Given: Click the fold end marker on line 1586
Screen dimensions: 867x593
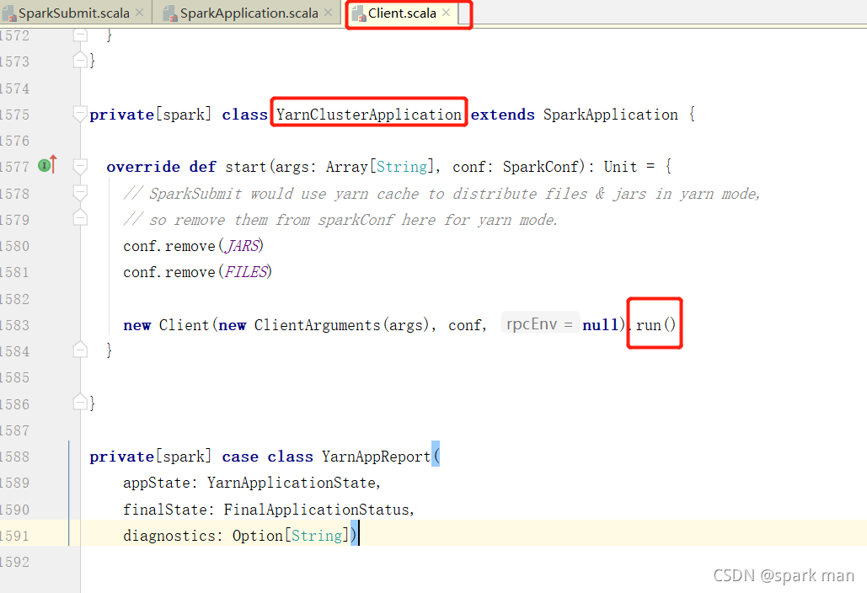Looking at the screenshot, I should coord(80,402).
